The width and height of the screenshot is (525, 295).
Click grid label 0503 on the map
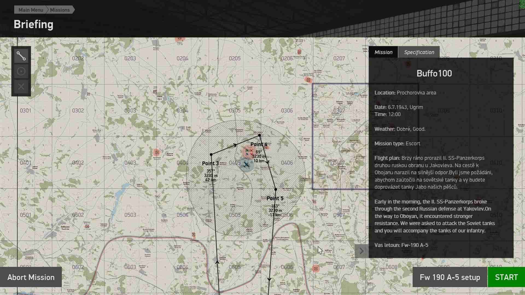(130, 215)
